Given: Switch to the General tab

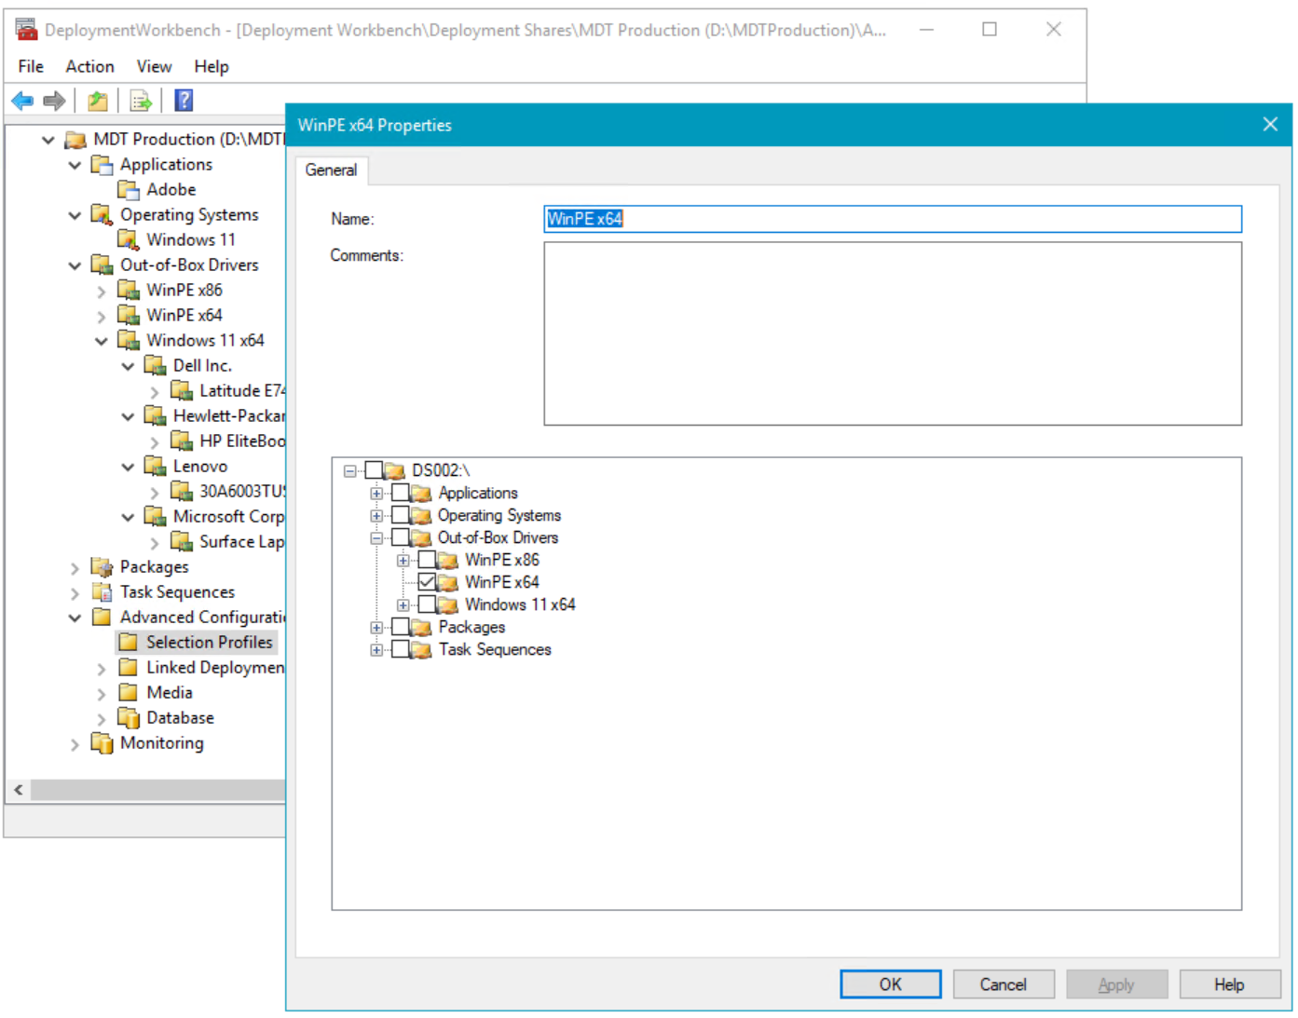Looking at the screenshot, I should [331, 170].
